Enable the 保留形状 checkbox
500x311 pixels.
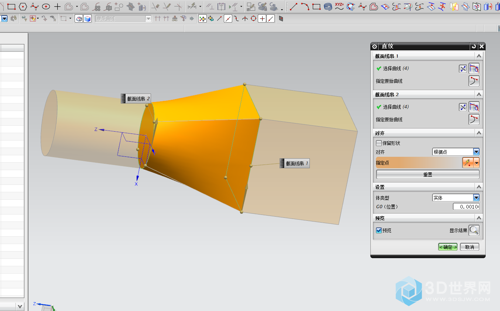coord(379,143)
